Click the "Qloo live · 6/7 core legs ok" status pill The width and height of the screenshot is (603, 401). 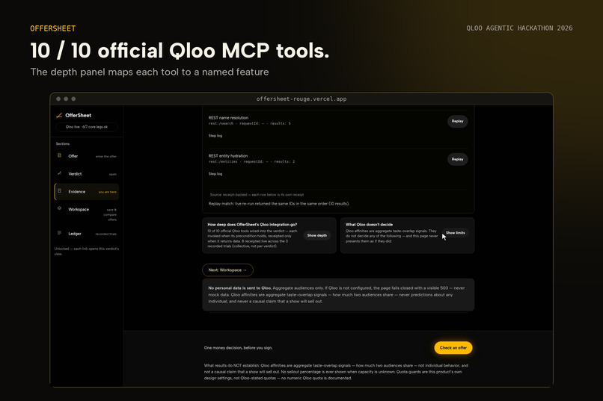(87, 127)
